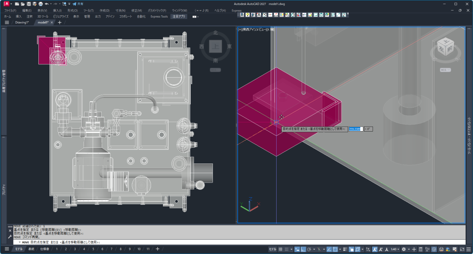
Task: Open the annotation scale 1:40 dropdown
Action: [395, 249]
